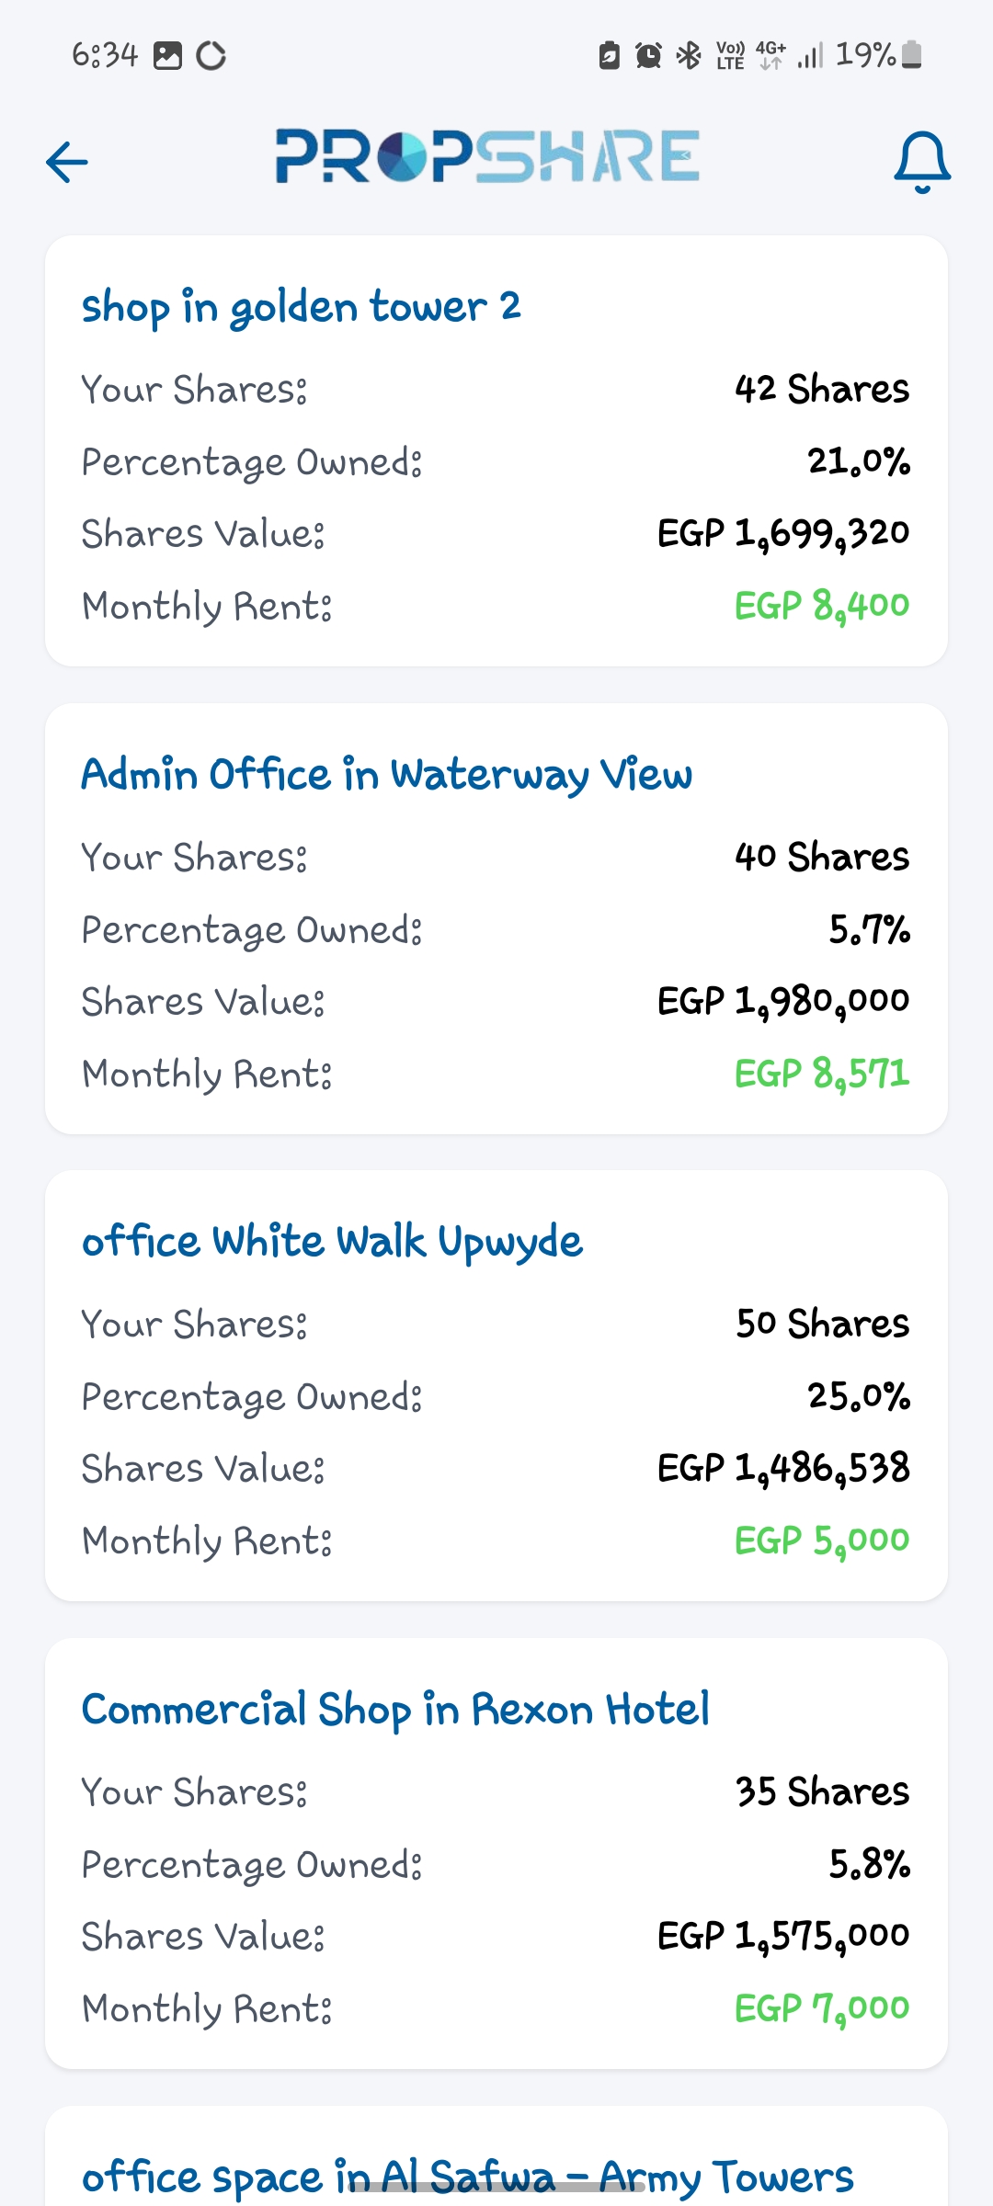993x2206 pixels.
Task: Tap the EGP 8,400 monthly rent
Action: (821, 606)
